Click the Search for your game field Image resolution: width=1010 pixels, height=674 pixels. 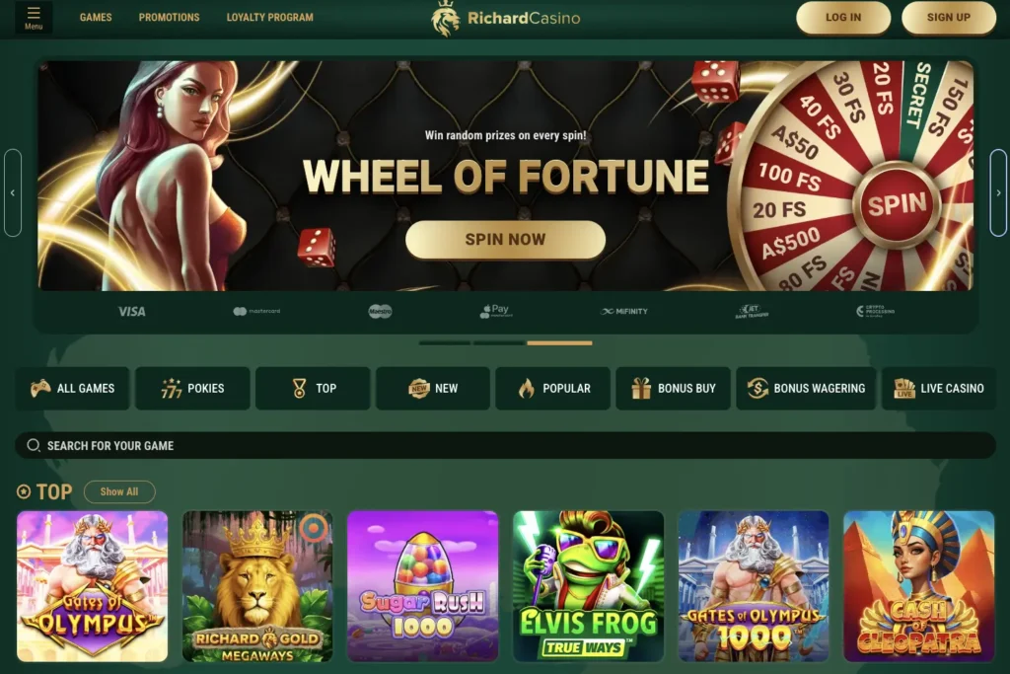click(x=506, y=445)
